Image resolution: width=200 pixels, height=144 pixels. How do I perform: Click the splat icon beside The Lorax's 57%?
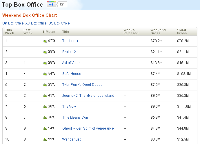tap(45, 41)
